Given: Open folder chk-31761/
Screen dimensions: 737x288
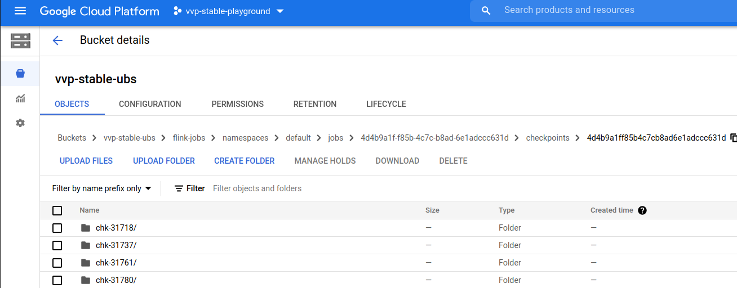Looking at the screenshot, I should pyautogui.click(x=116, y=263).
